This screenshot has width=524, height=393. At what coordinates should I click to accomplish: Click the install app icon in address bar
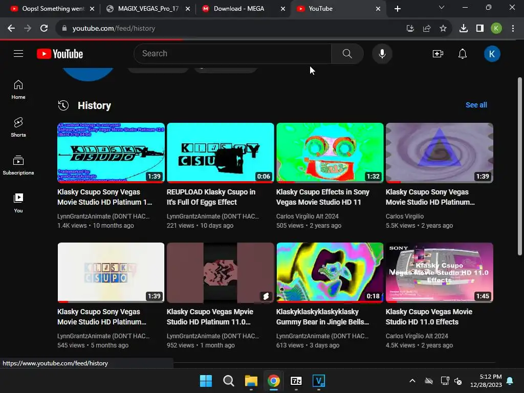[410, 29]
